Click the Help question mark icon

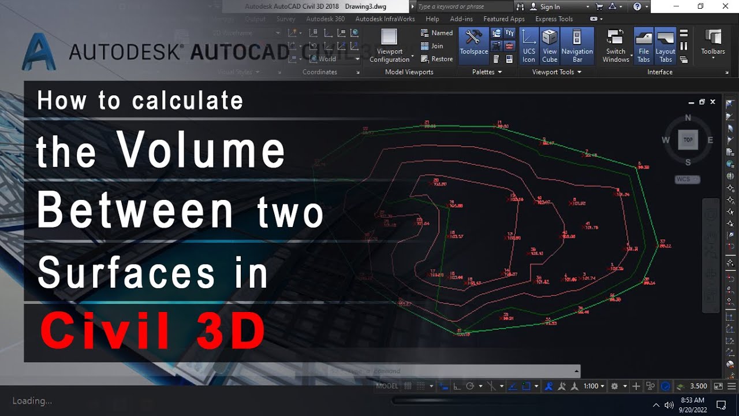[637, 7]
